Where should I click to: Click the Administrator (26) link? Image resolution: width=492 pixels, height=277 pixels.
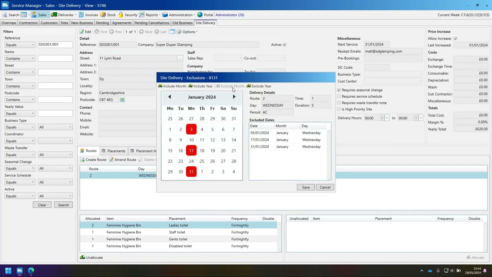230,15
